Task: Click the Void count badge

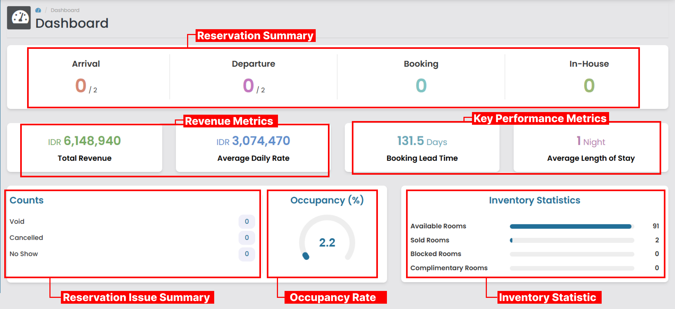Action: [247, 221]
